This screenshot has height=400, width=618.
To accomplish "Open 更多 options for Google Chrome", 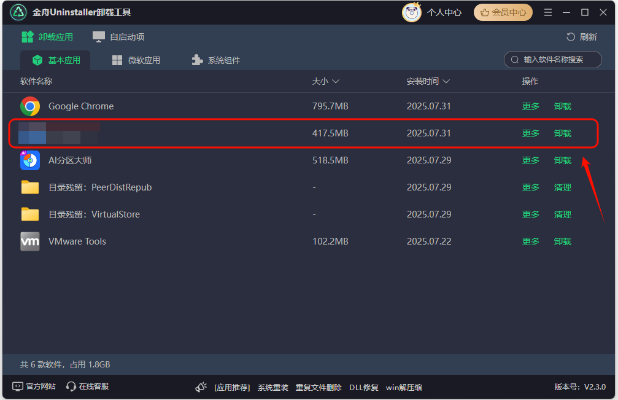I will tap(531, 106).
